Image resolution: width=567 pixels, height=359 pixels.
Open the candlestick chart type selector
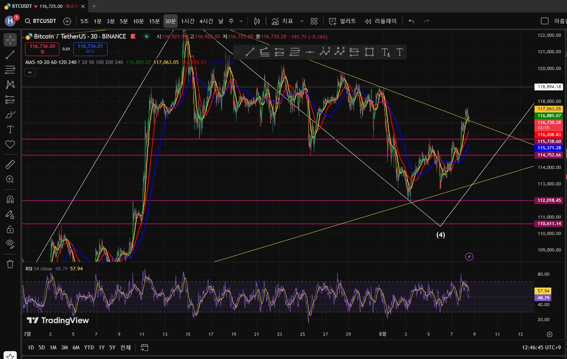pos(257,21)
